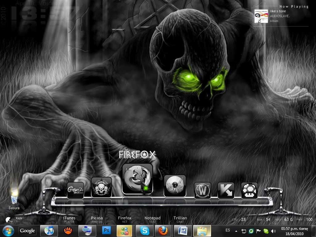Launch Trillian Chat from the desktop launcher
This screenshot has width=316, height=237.
click(x=180, y=219)
